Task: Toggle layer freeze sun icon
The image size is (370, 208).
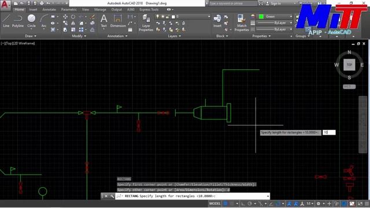Action: coord(162,17)
